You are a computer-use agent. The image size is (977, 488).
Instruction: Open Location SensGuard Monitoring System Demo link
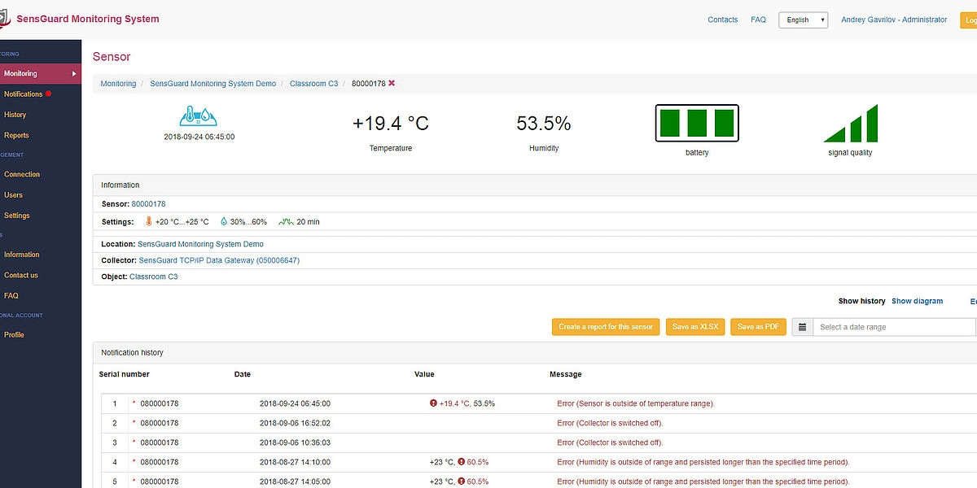pos(200,244)
